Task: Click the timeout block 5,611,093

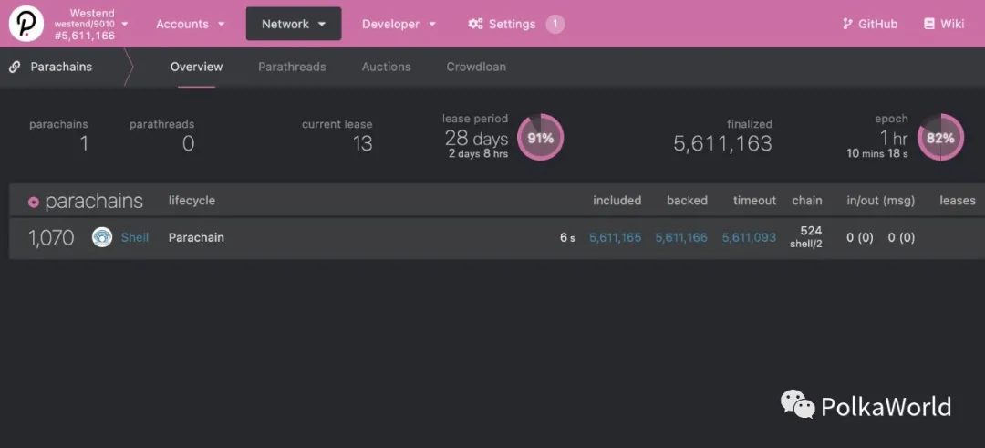Action: pyautogui.click(x=749, y=237)
